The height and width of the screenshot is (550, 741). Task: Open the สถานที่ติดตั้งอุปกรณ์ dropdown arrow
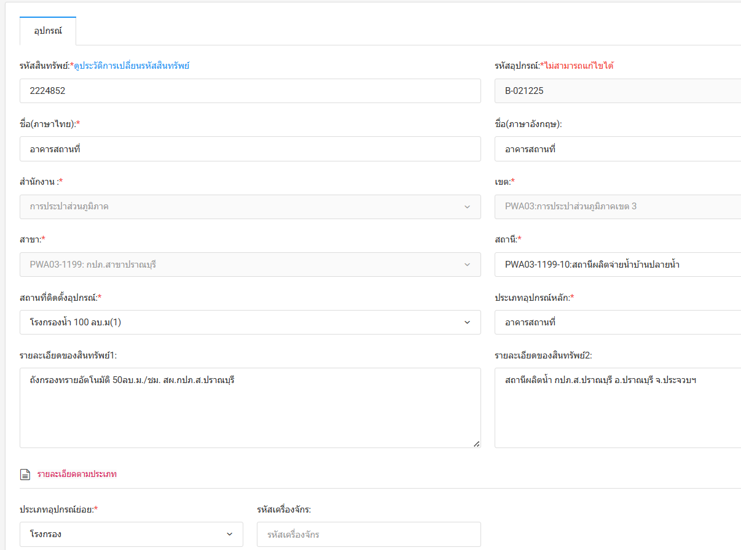coord(467,322)
